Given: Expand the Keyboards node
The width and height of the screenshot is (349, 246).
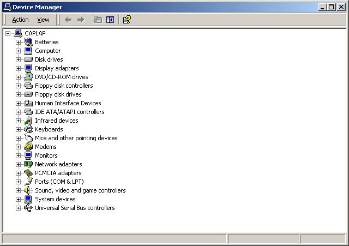Looking at the screenshot, I should point(18,129).
